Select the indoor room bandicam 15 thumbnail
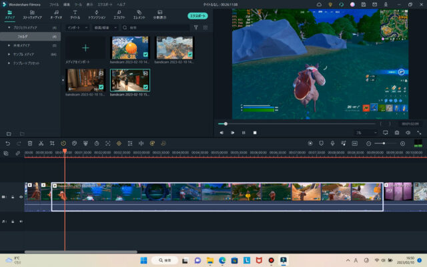The height and width of the screenshot is (267, 427). pos(85,80)
